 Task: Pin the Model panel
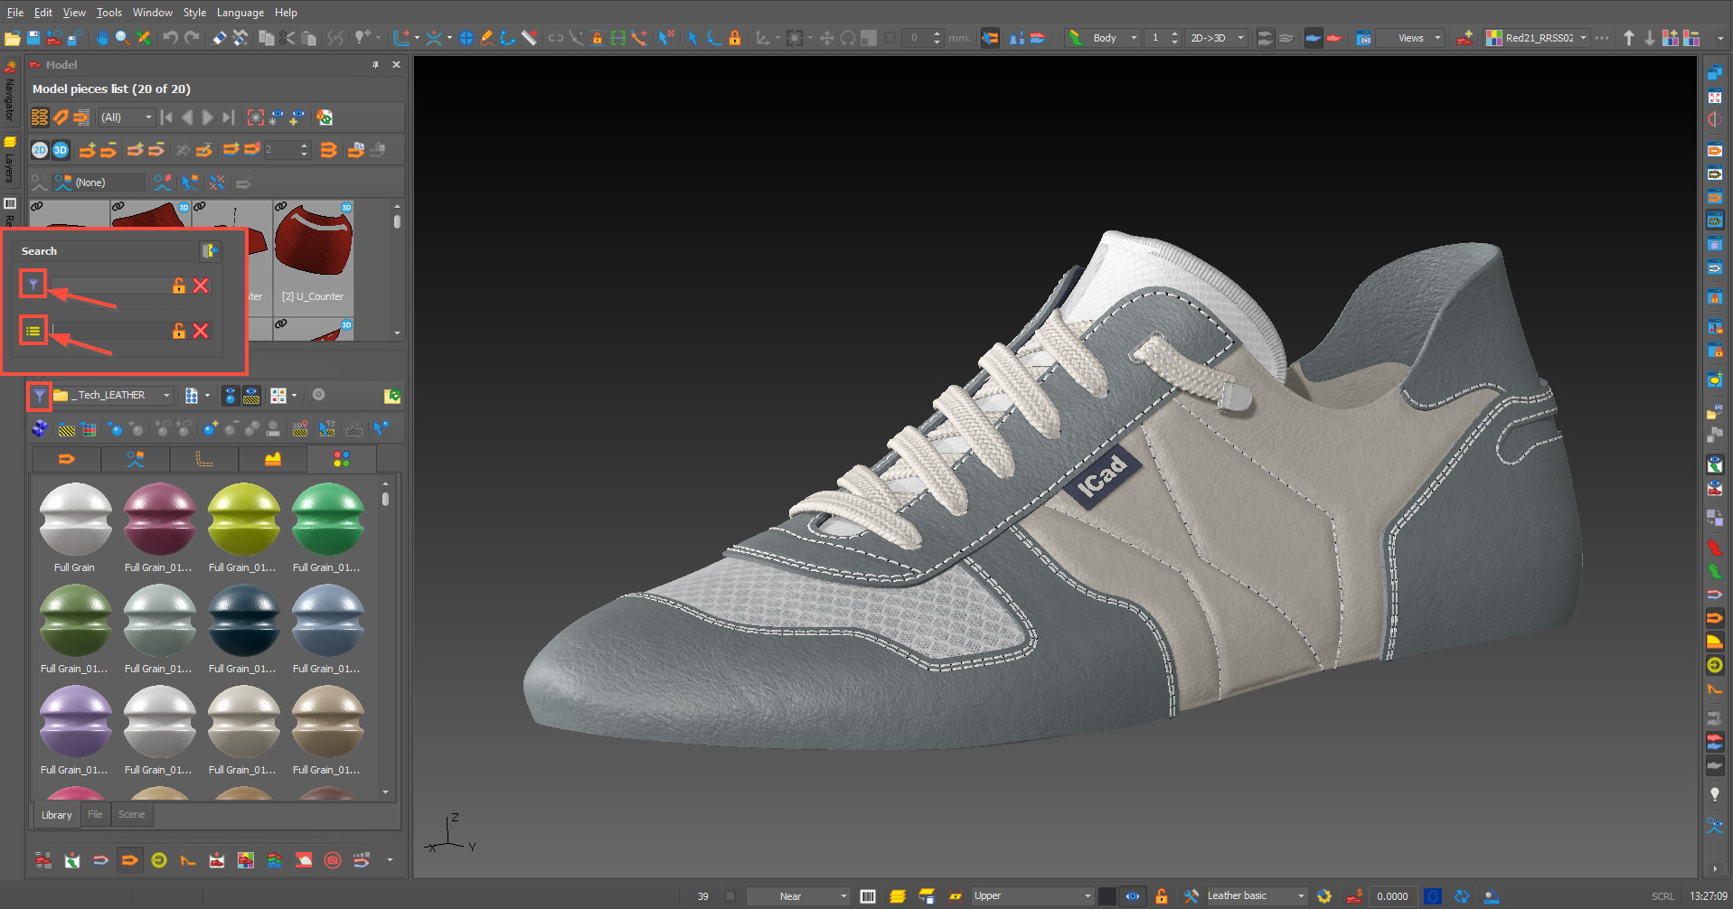(375, 65)
